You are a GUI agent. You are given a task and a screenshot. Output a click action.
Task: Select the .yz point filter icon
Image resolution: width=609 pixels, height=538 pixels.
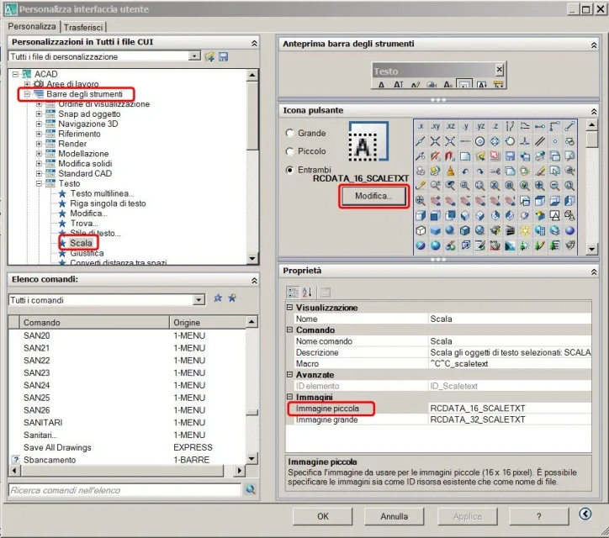[x=480, y=126]
